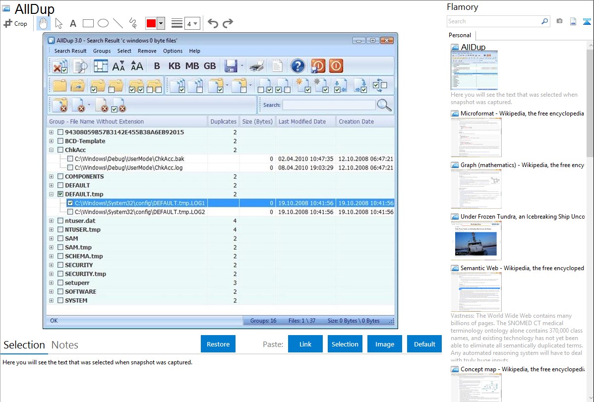Click the AllDup blue floppy-disk save icon
Image resolution: width=594 pixels, height=402 pixels.
point(231,66)
